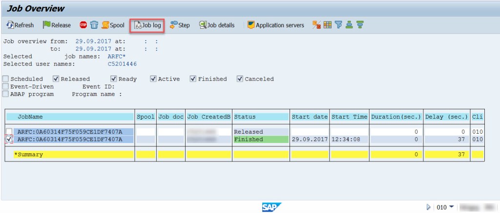Select the Released status cell
Screen dimensions: 500x213
click(261, 132)
